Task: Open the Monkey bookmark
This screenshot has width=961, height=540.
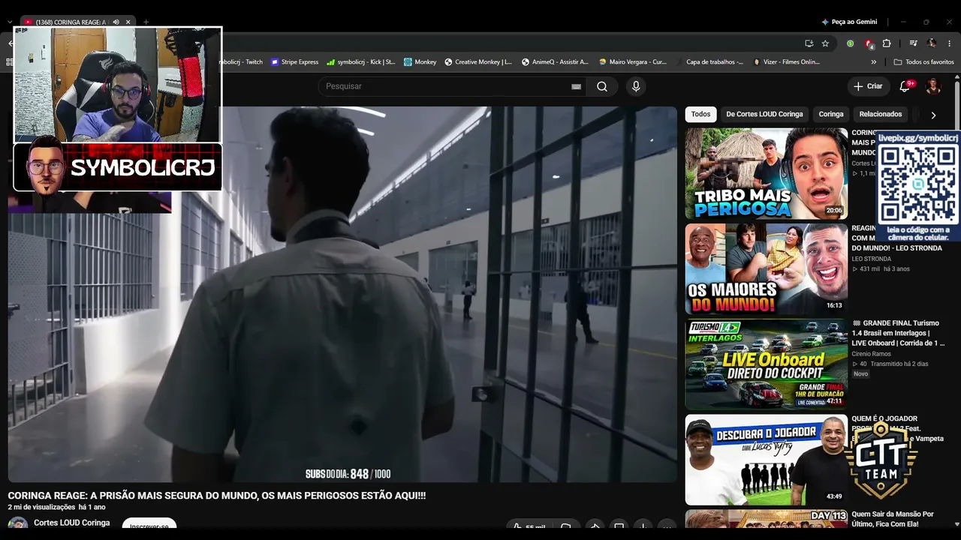Action: [420, 62]
